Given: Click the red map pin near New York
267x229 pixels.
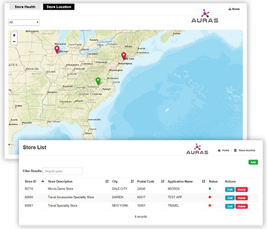Looking at the screenshot, I should (x=124, y=56).
